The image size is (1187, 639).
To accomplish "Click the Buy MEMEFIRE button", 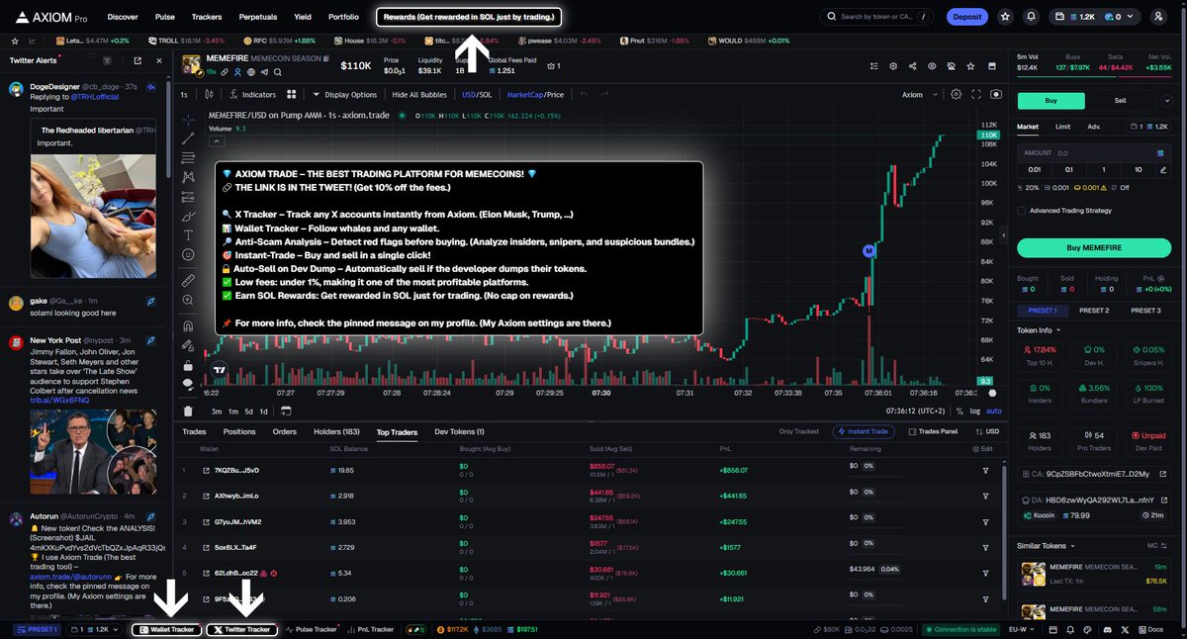I will (1093, 247).
